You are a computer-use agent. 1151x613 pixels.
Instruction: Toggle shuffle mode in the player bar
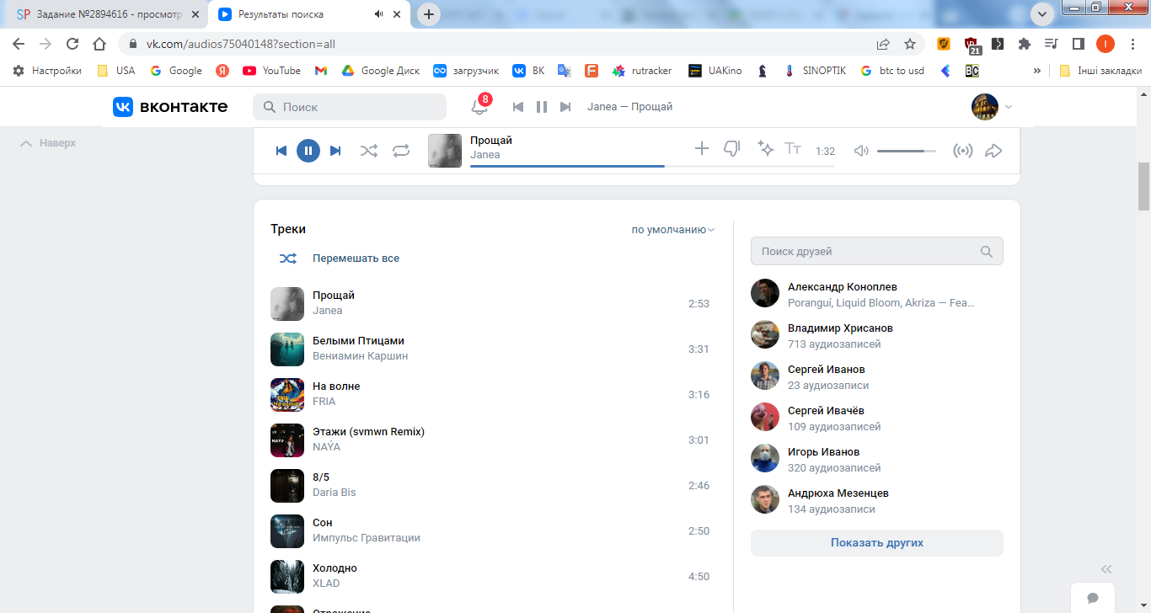point(369,151)
